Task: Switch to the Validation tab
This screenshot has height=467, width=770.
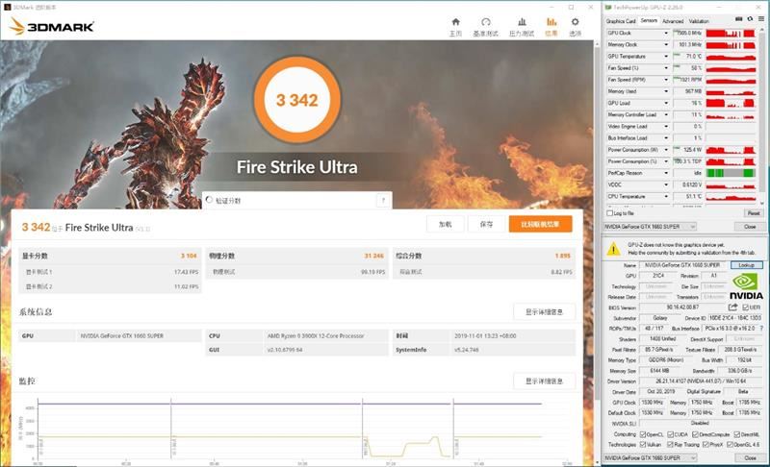Action: click(x=699, y=21)
